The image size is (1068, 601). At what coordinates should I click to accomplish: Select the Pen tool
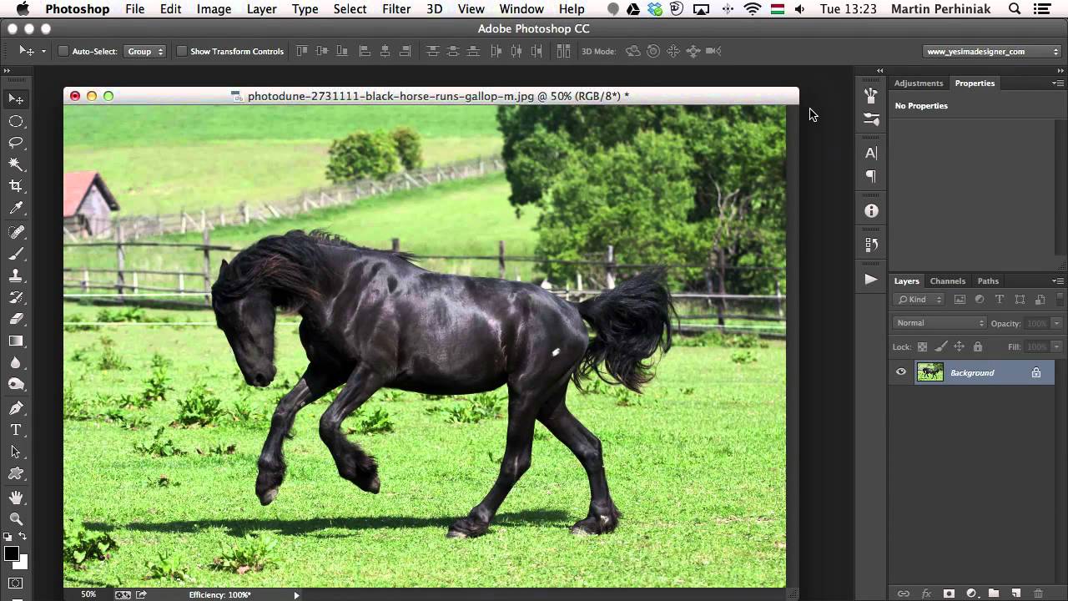[x=16, y=408]
